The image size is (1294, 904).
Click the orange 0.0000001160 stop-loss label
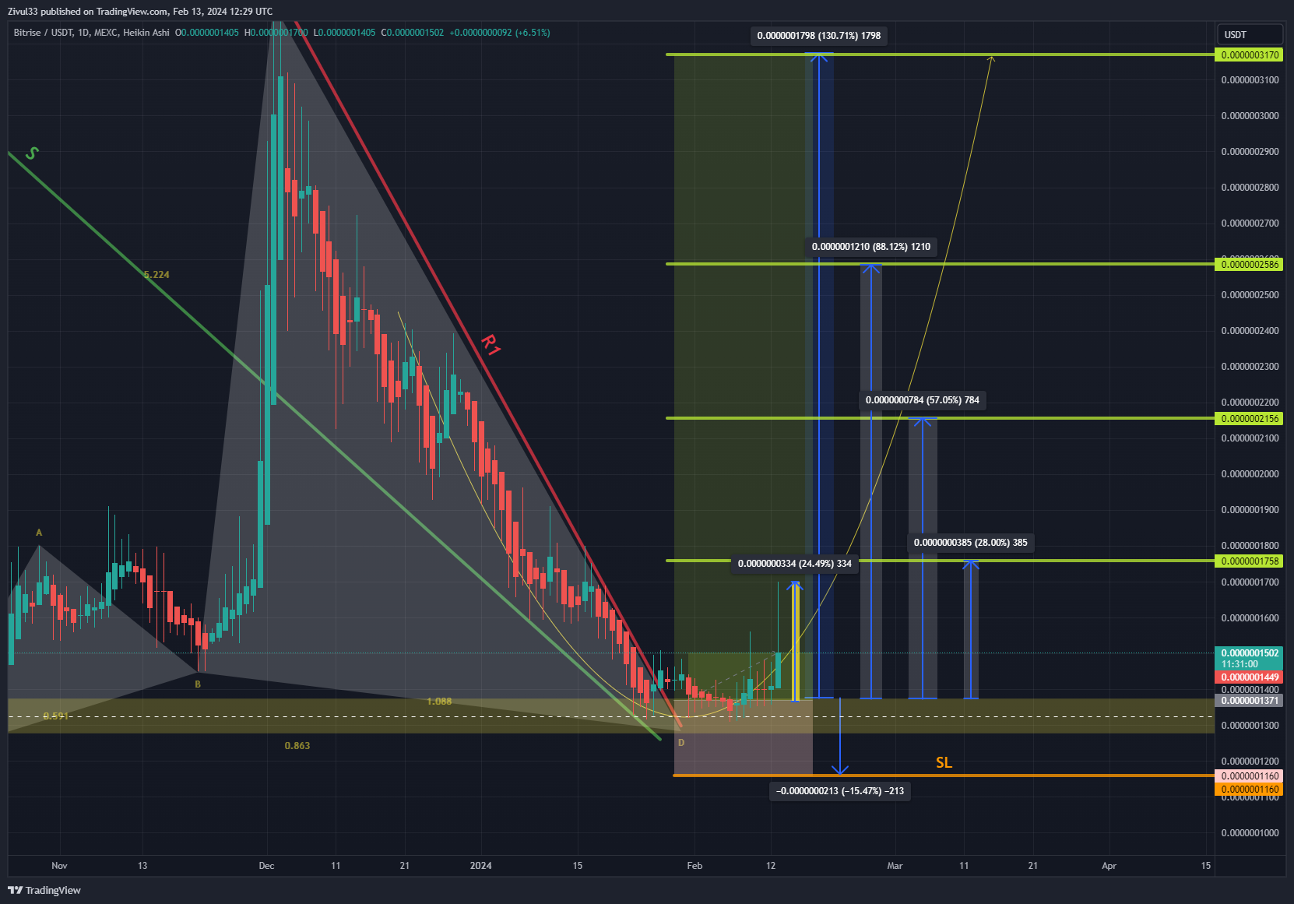click(1248, 790)
